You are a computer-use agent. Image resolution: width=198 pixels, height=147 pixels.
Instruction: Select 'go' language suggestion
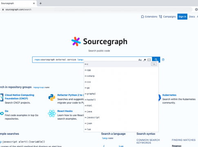pos(121,88)
